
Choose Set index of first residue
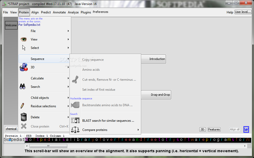tap(99, 90)
